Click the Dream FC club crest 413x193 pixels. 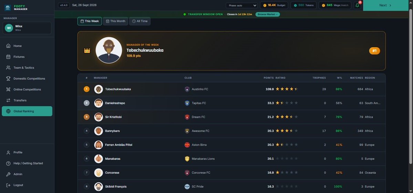tap(187, 117)
